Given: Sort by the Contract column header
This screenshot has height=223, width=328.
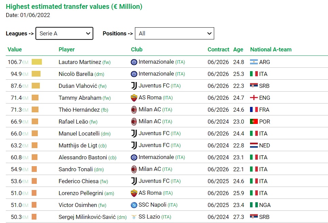Looking at the screenshot, I should click(218, 49).
